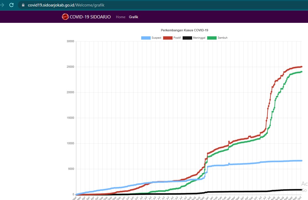
Task: Open the Grafik navigation item
Action: point(134,17)
